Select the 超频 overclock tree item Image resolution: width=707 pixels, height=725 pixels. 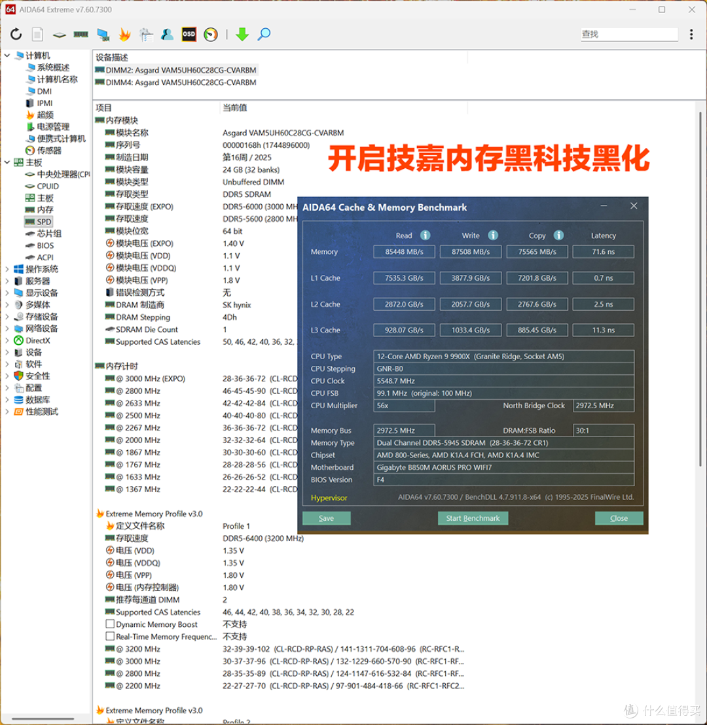[40, 115]
